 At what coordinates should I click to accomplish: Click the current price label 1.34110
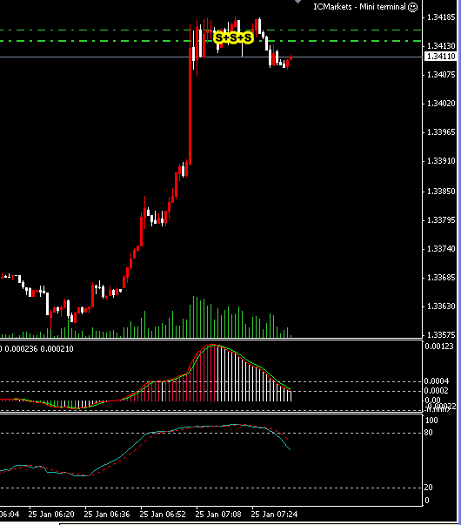[x=442, y=57]
